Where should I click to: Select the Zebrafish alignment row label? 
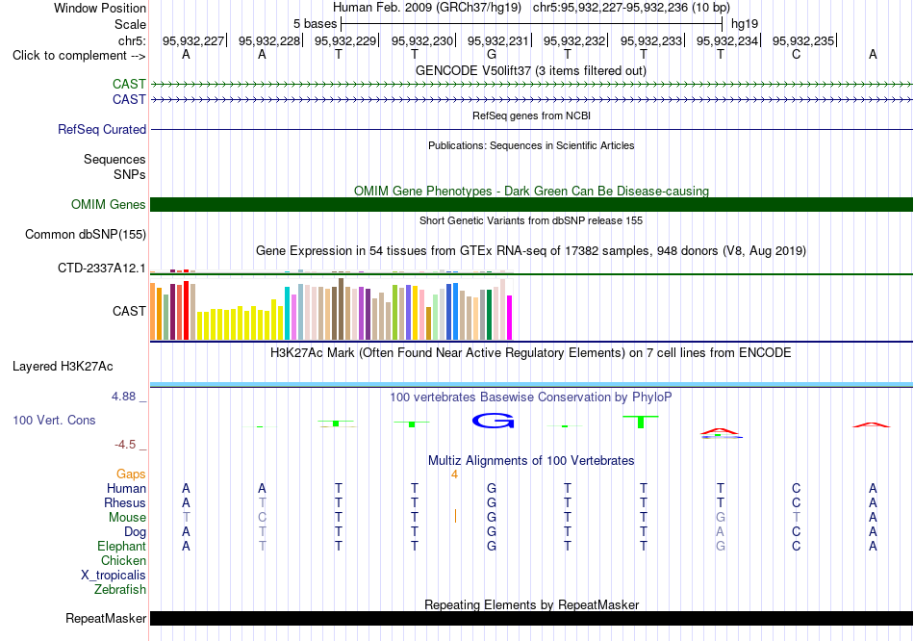tap(120, 590)
